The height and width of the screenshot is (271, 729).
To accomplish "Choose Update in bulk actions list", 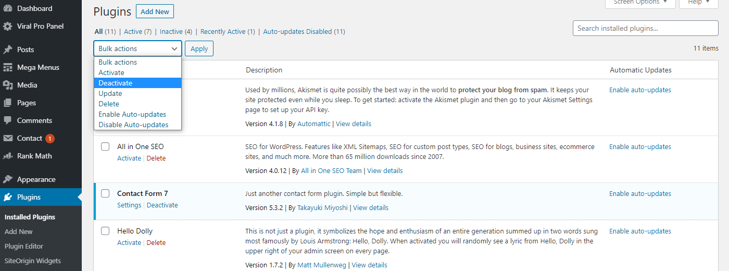I will tap(138, 93).
